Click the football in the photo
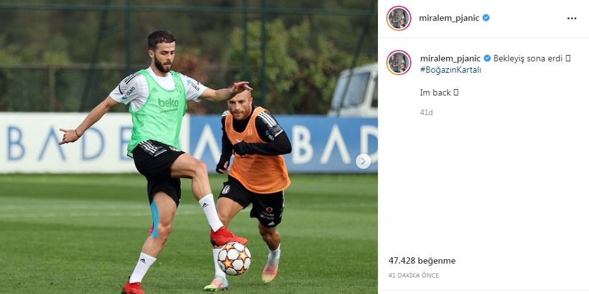Image resolution: width=589 pixels, height=294 pixels. tap(234, 259)
